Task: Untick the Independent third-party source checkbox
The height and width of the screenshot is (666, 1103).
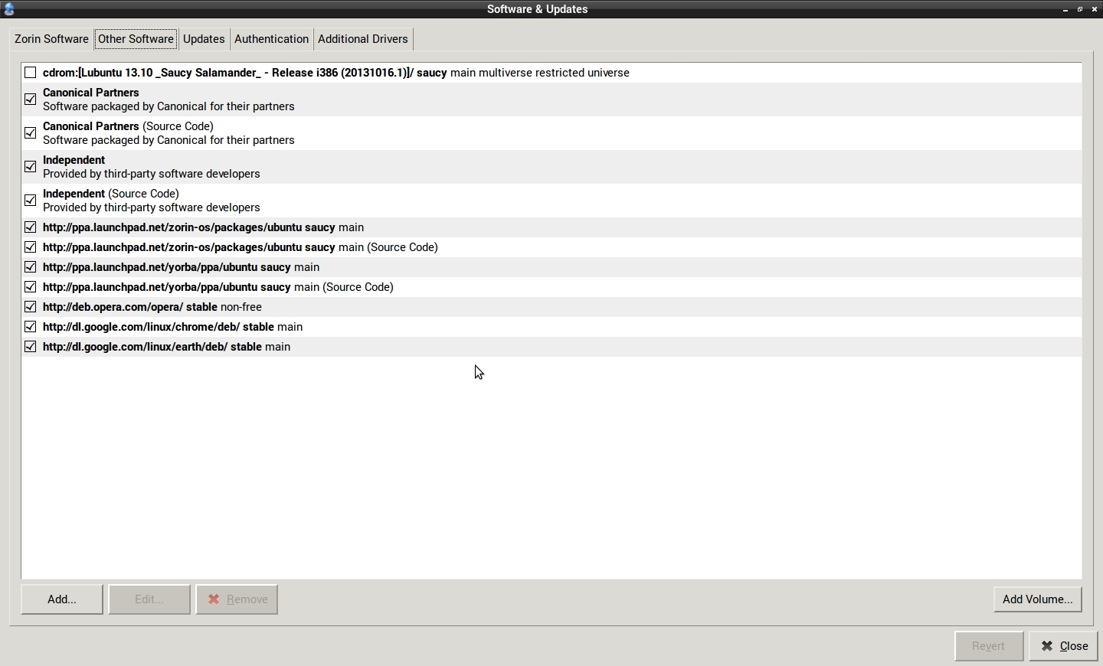Action: (31, 167)
